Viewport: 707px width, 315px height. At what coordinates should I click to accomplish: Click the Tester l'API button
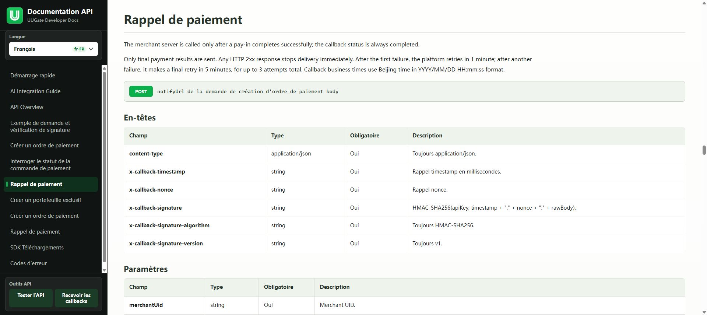[31, 298]
